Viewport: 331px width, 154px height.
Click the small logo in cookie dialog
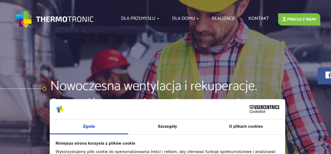coord(60,109)
